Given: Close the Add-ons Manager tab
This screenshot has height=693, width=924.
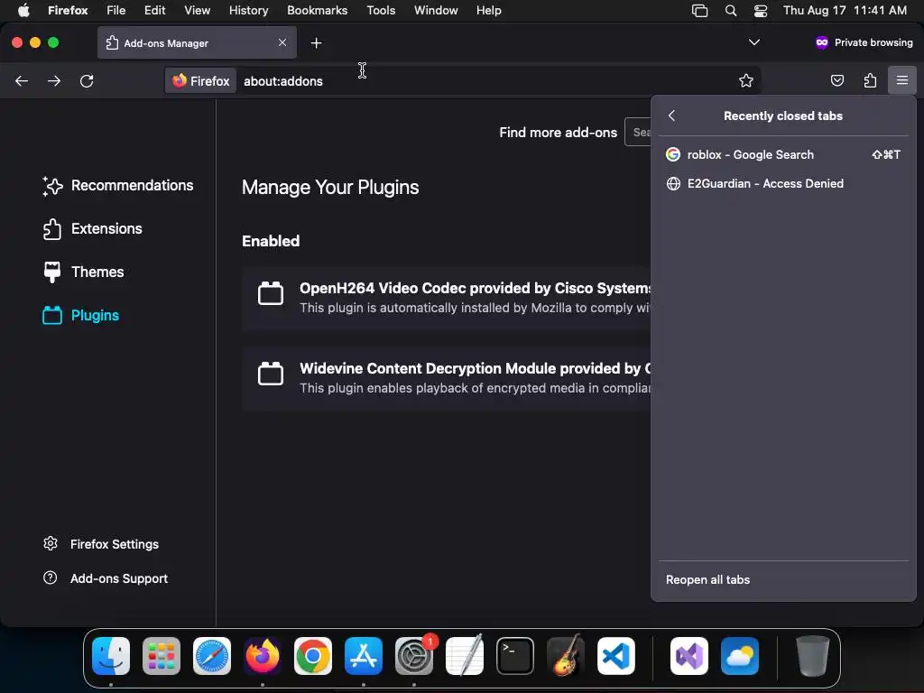Looking at the screenshot, I should pos(282,42).
